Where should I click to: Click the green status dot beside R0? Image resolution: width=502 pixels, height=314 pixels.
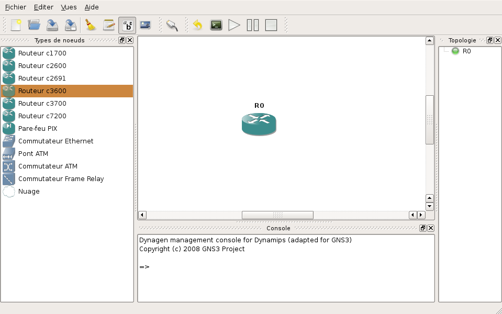(x=455, y=51)
